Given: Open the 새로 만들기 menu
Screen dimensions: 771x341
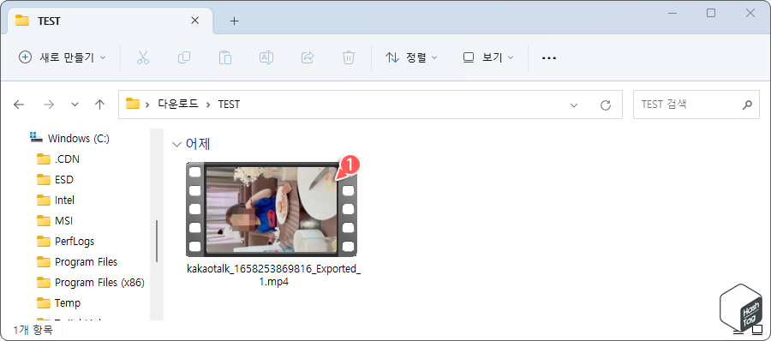Looking at the screenshot, I should 62,57.
